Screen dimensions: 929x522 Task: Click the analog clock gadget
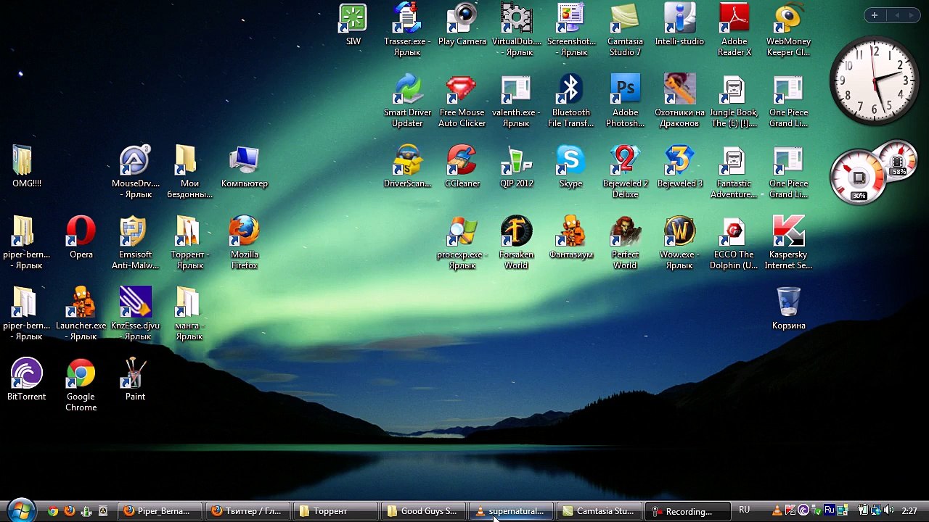[x=875, y=82]
